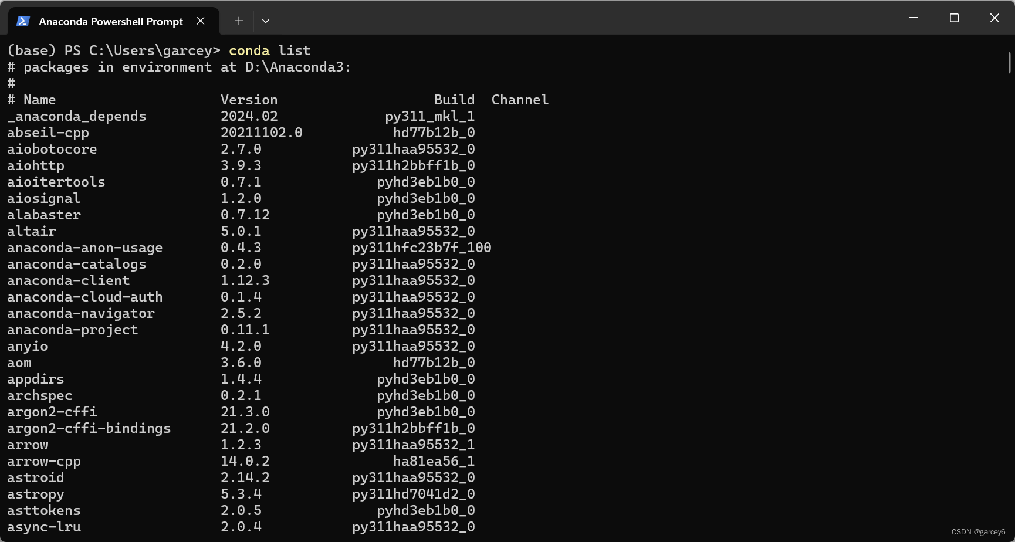Screen dimensions: 1015x542
Task: Click the vertical scrollbar thumb
Action: [x=1010, y=63]
